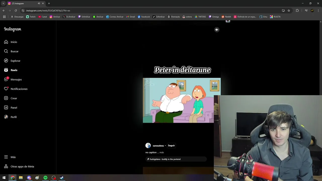This screenshot has height=181, width=322.
Task: Go to Explorar in Instagram sidebar
Action: click(x=12, y=61)
